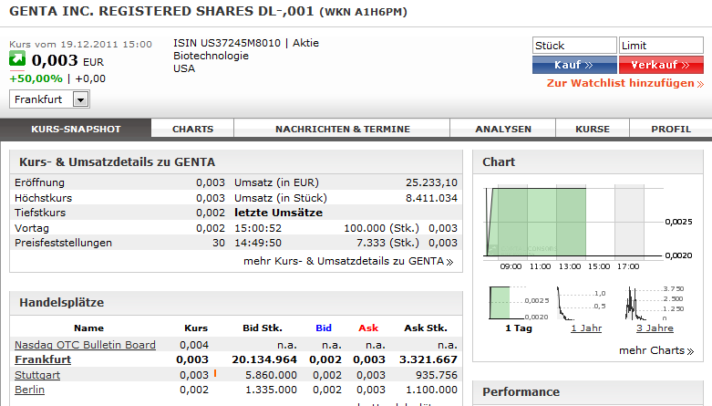Viewport: 712px width, 406px height.
Task: Select Stuttgart trading venue link
Action: pyautogui.click(x=37, y=375)
